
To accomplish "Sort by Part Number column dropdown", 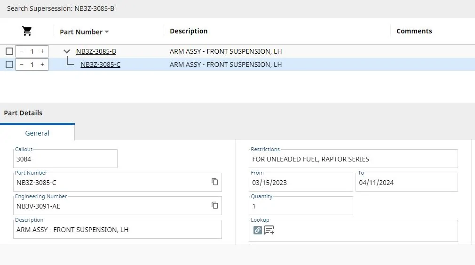I will tap(107, 32).
